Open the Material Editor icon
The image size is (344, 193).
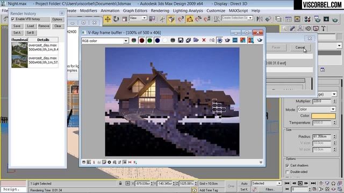(307, 19)
